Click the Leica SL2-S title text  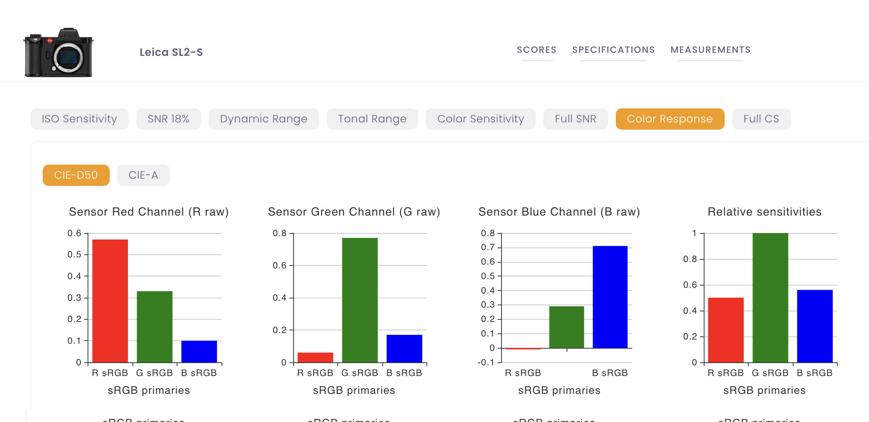[171, 52]
